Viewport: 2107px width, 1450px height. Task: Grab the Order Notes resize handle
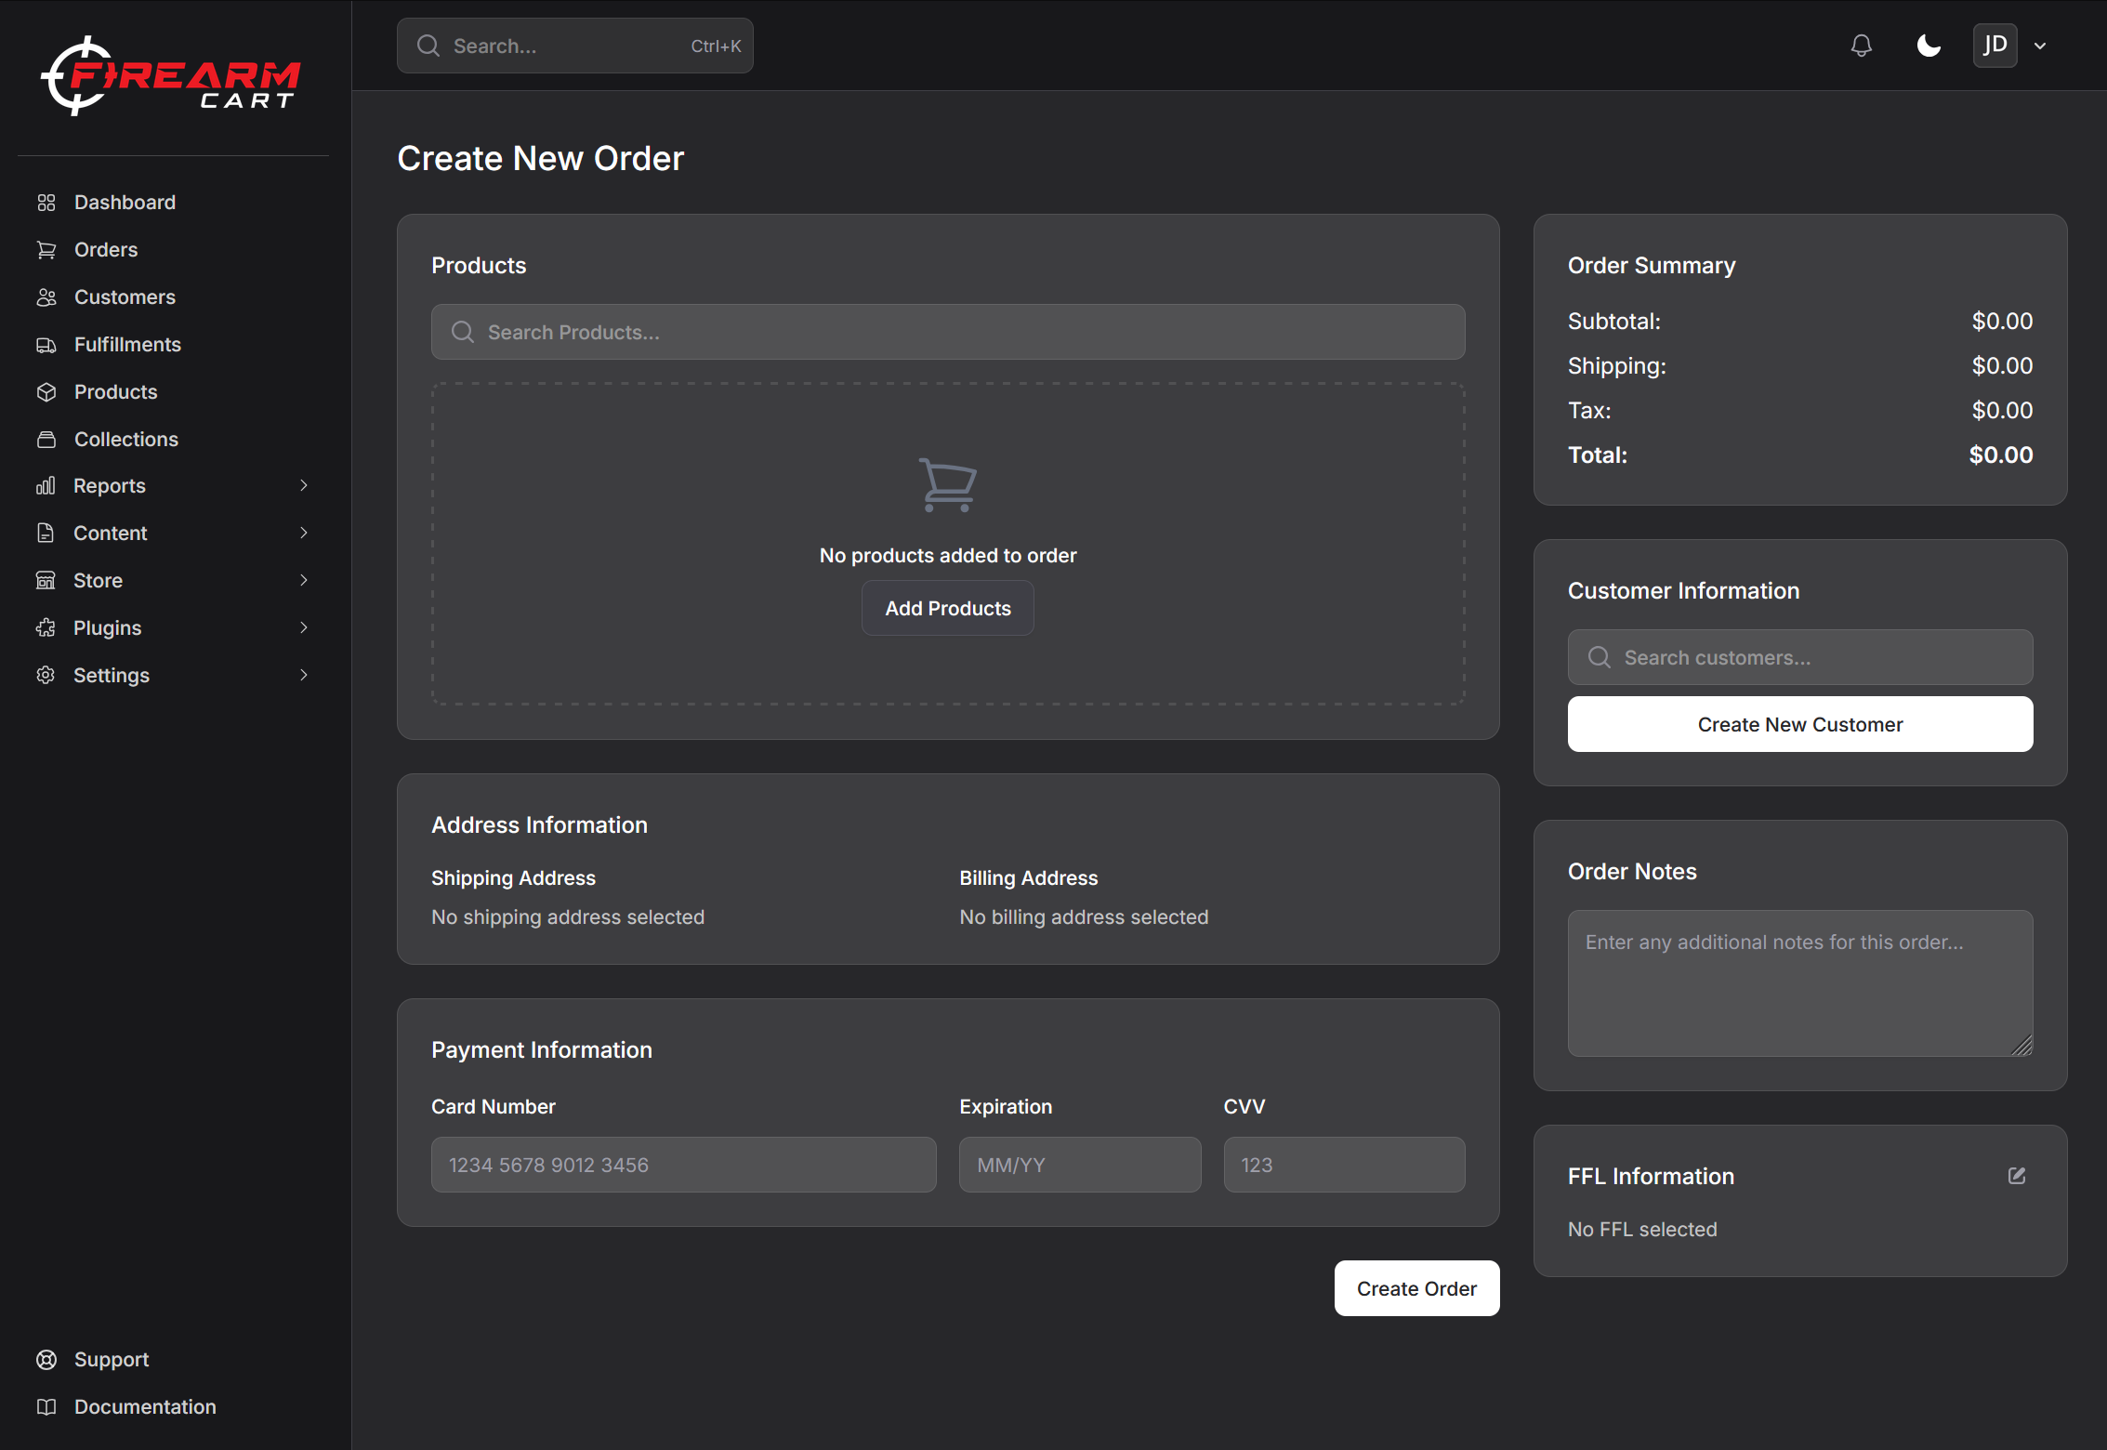coord(2022,1046)
